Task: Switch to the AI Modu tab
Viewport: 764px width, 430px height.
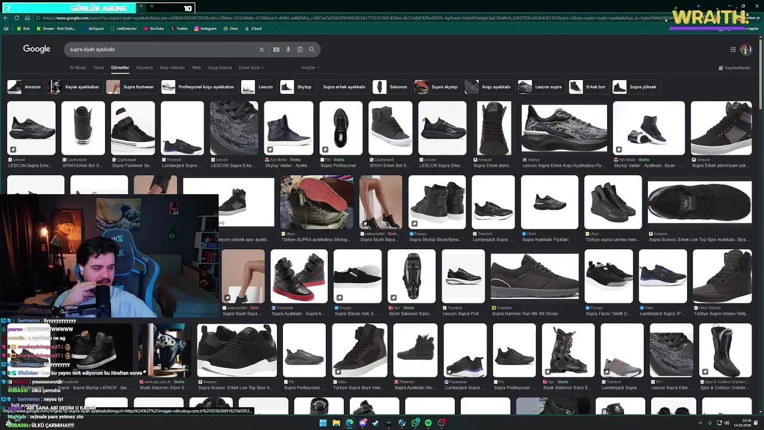Action: pyautogui.click(x=78, y=67)
